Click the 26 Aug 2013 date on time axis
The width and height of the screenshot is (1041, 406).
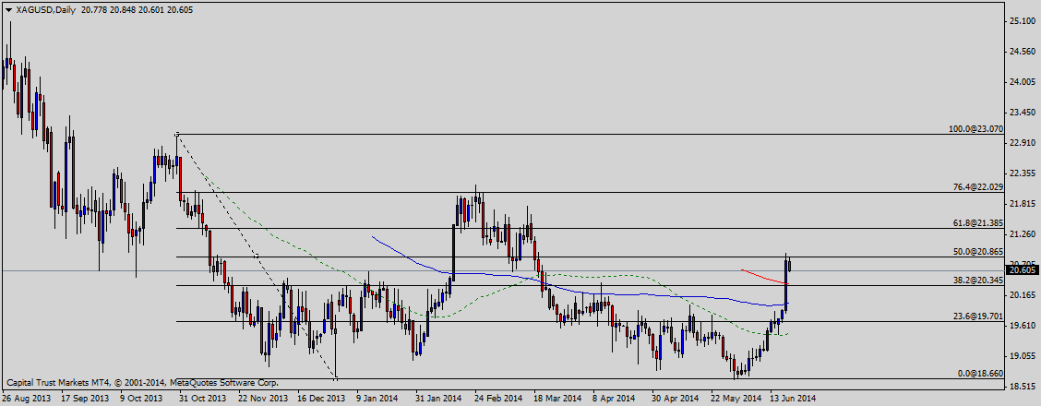[x=26, y=399]
